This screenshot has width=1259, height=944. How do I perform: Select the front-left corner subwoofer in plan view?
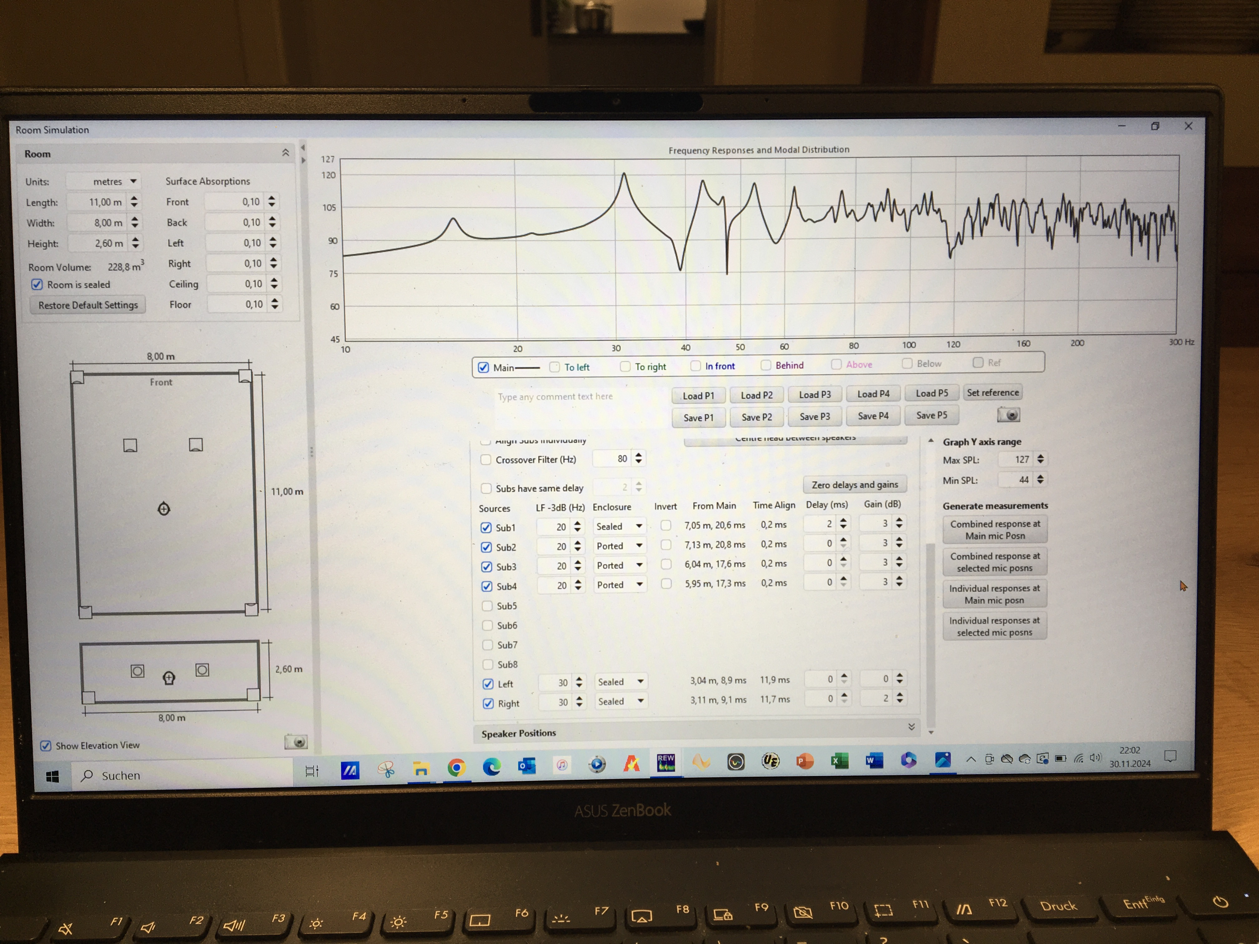(77, 377)
